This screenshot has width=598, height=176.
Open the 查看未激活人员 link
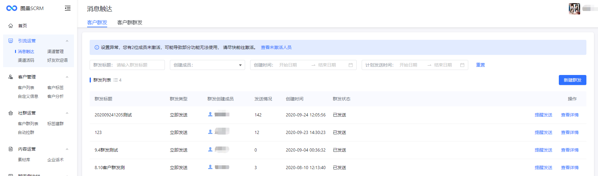(x=276, y=47)
